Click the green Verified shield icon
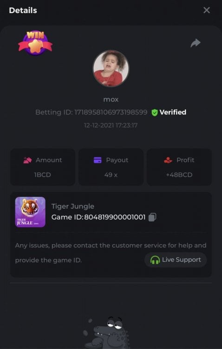Screen dimensions: 222x349 point(155,113)
